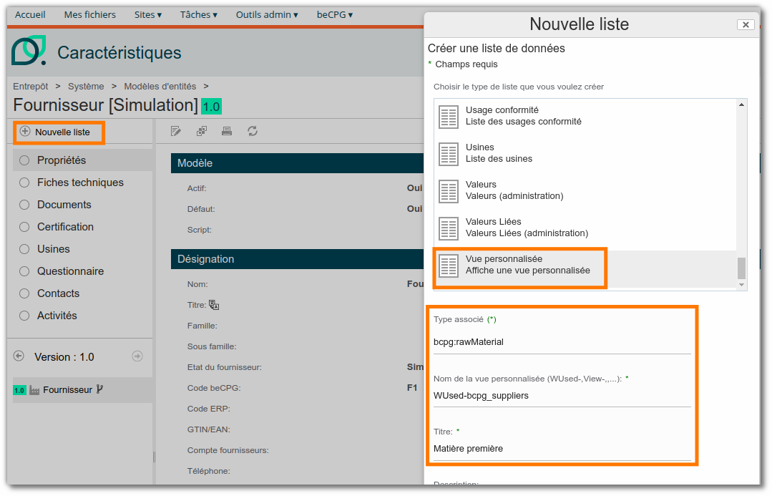Screen dimensions: 772x496
Task: Select the Usines radio in sidebar
Action: coord(24,249)
